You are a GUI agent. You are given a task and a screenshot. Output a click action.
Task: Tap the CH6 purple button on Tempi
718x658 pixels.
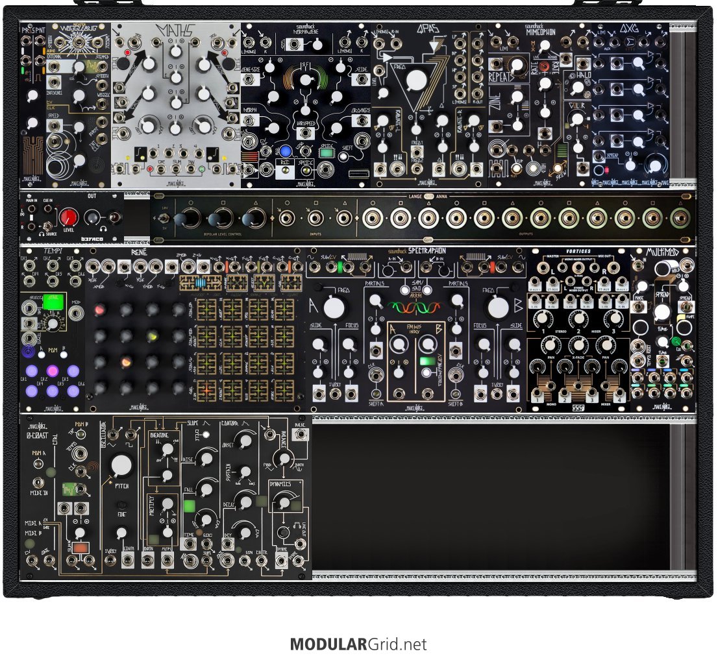click(73, 390)
